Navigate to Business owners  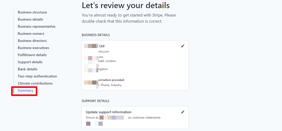pyautogui.click(x=31, y=34)
